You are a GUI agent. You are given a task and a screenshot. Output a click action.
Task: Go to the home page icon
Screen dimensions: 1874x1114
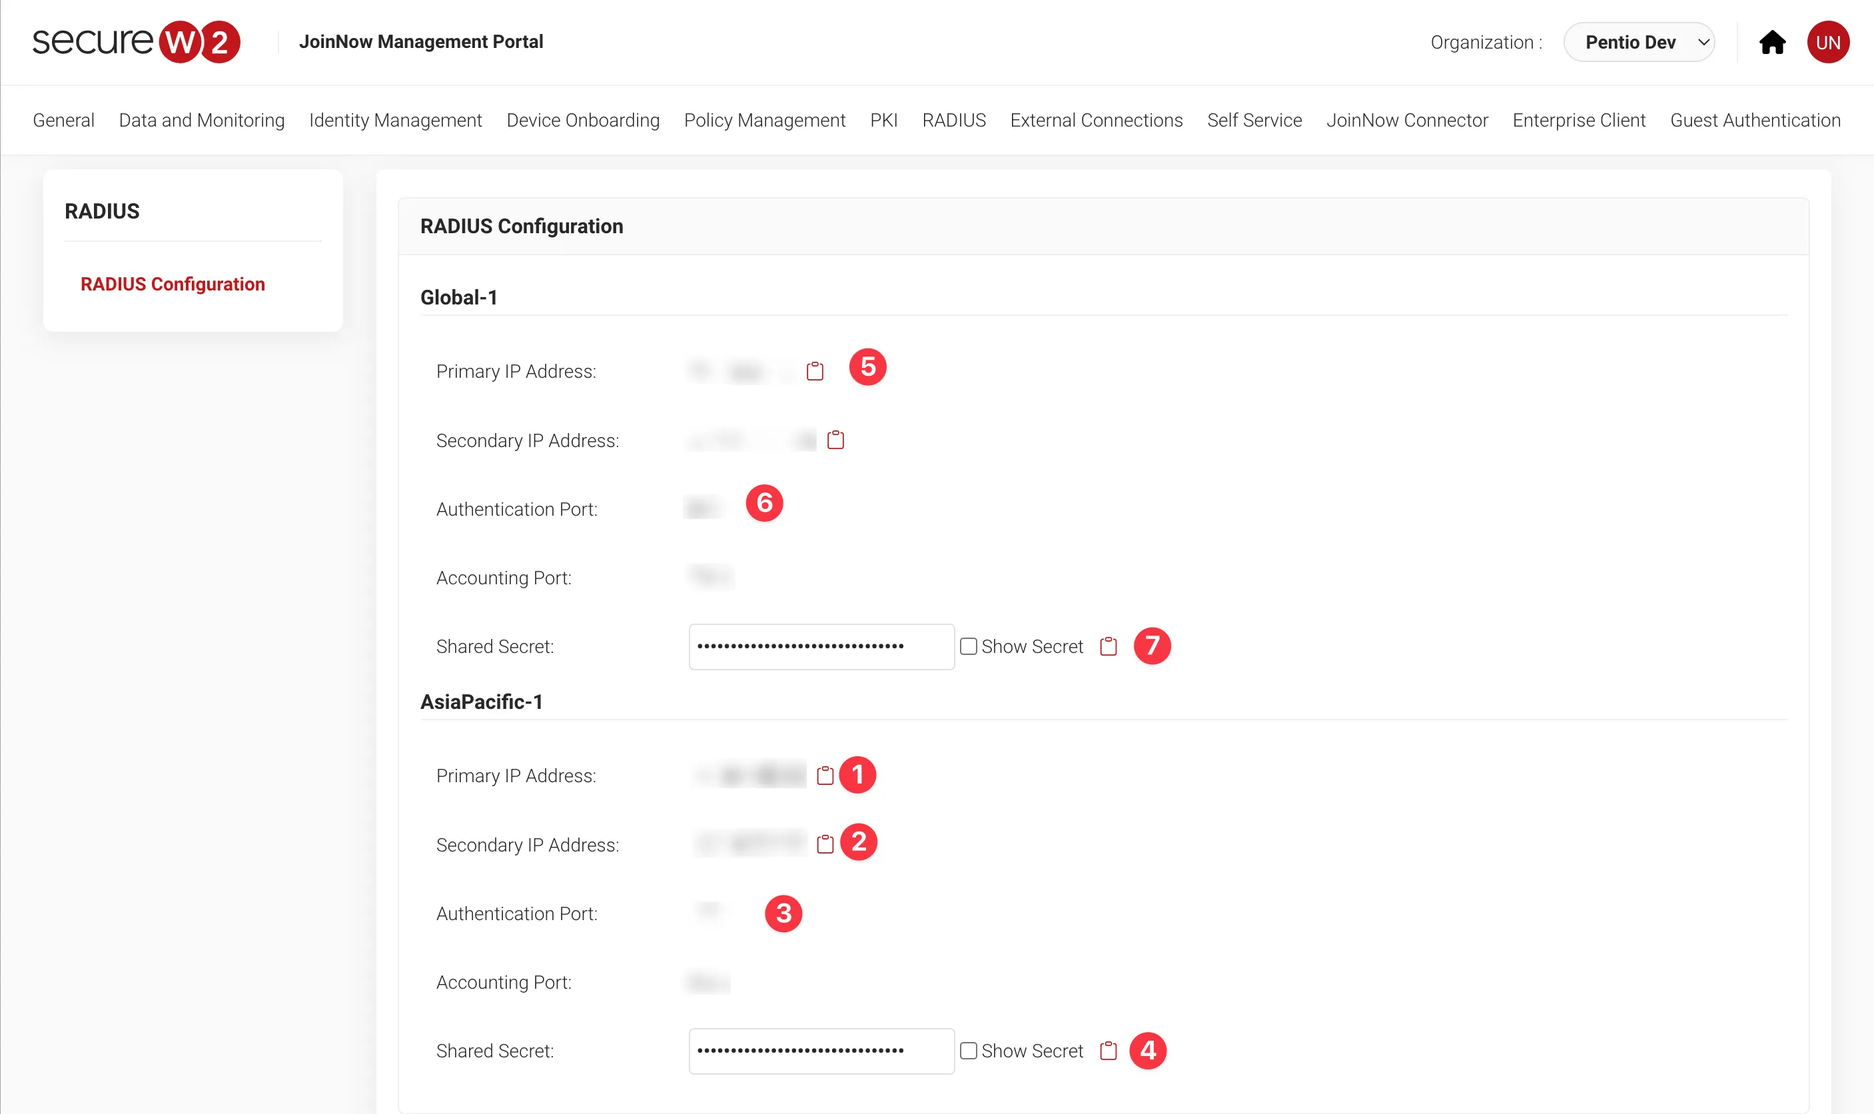point(1772,42)
